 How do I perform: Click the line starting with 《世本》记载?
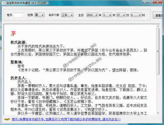78,70
